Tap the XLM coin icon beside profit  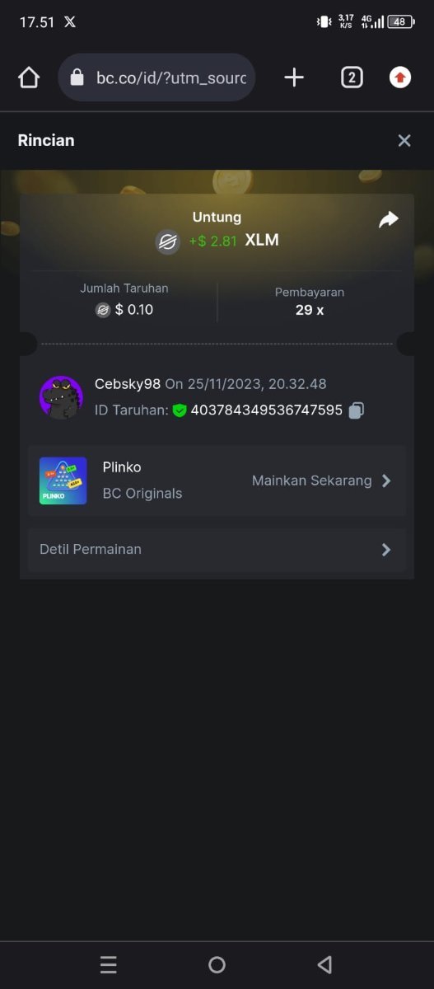pyautogui.click(x=168, y=241)
